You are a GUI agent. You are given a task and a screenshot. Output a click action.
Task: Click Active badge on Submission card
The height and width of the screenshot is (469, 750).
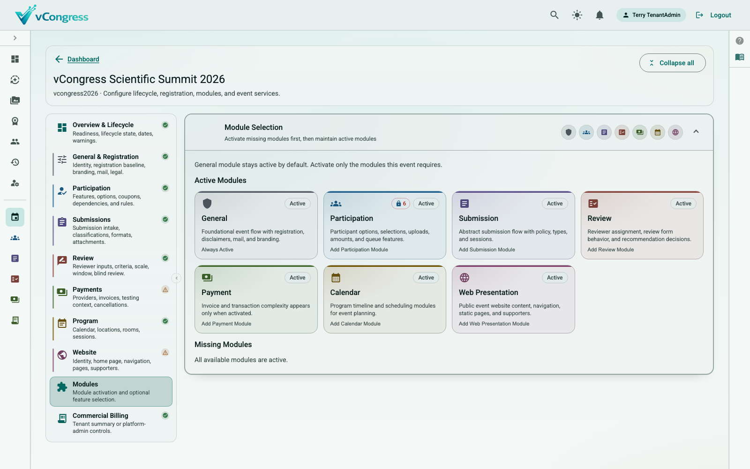click(x=555, y=204)
